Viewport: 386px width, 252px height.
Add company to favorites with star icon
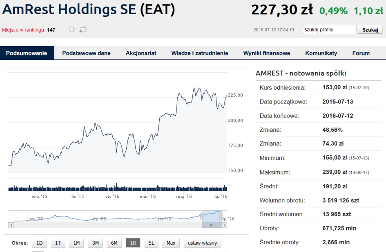click(71, 29)
